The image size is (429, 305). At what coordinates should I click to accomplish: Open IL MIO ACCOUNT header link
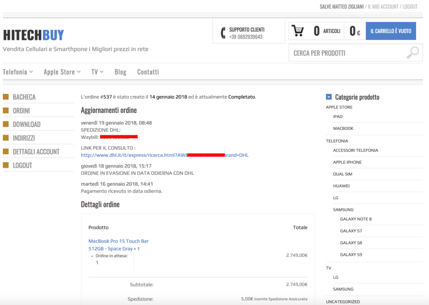[383, 7]
